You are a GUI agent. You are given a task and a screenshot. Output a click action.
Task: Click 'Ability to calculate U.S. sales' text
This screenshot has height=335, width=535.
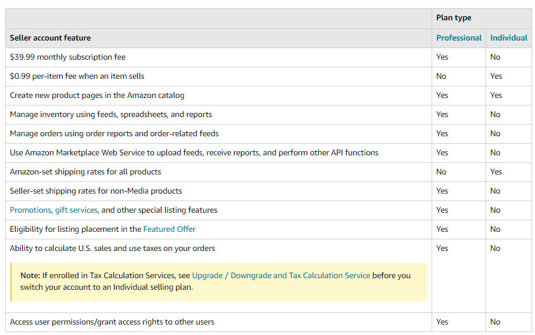(x=112, y=248)
